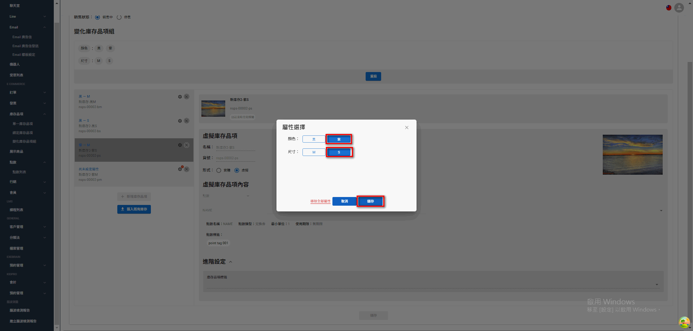The image size is (693, 331).
Task: Expand the Line sidebar menu
Action: tap(27, 17)
